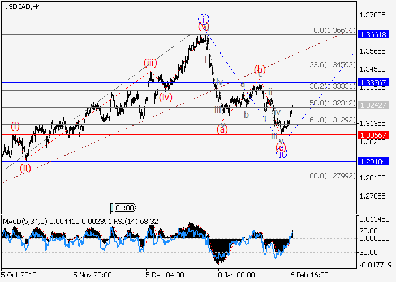Click the 01:00 time marker on chart
Viewport: 396px width, 282px height.
(123, 208)
